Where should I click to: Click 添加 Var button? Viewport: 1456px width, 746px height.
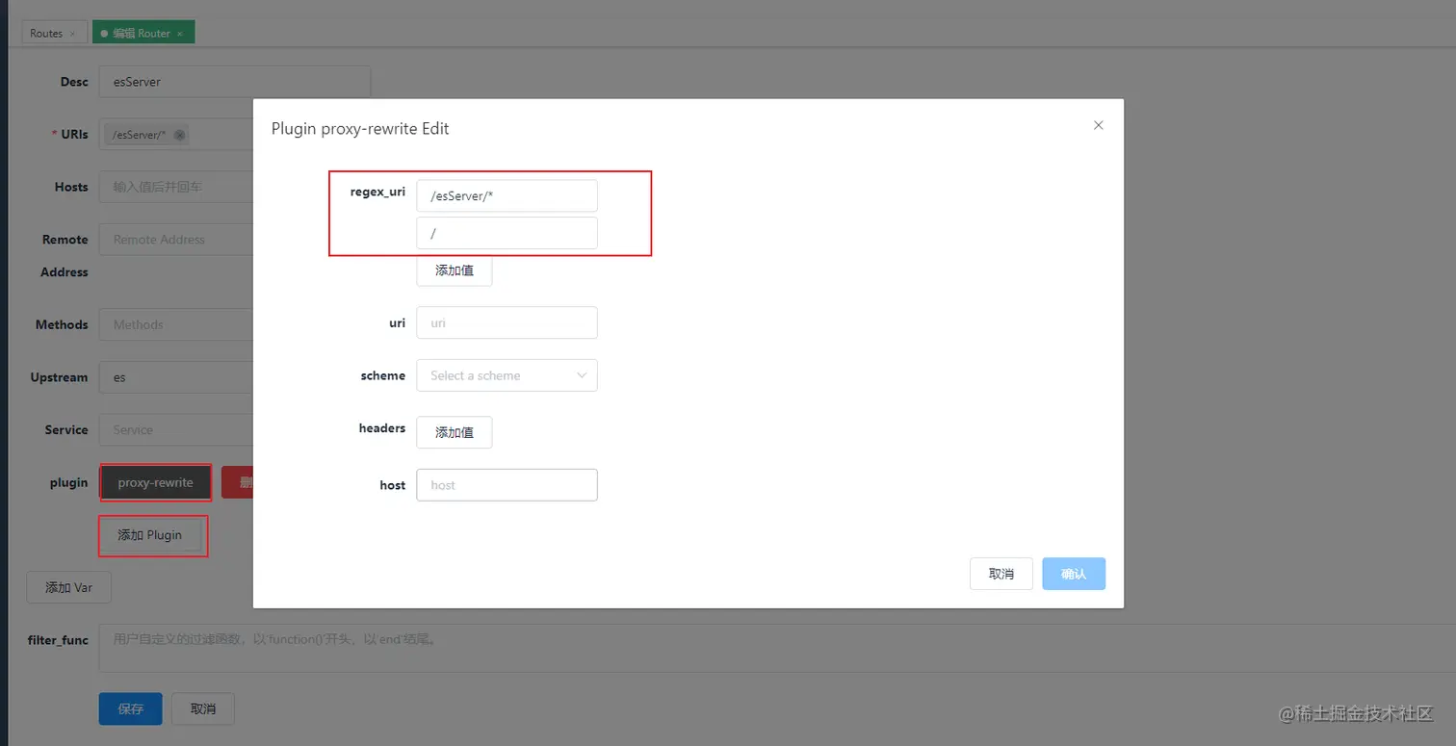point(69,587)
